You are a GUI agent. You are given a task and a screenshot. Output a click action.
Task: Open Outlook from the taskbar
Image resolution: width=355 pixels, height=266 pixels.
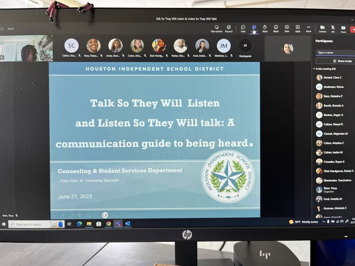click(128, 223)
